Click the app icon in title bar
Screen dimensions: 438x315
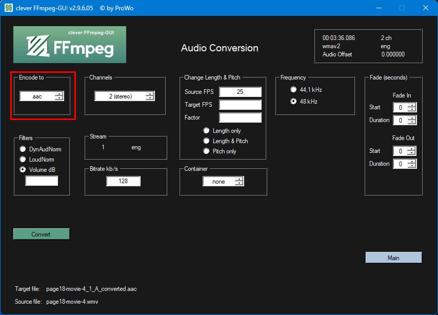coord(9,8)
